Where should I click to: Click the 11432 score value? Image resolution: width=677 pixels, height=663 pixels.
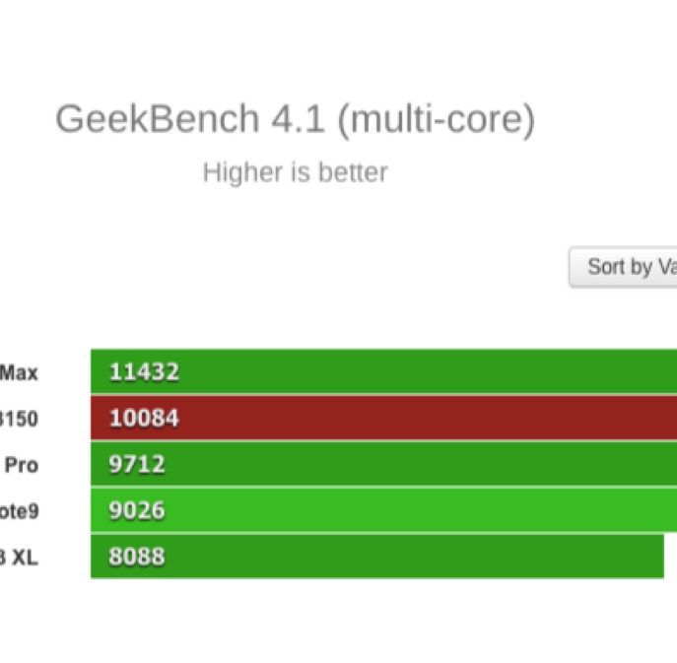tap(144, 372)
